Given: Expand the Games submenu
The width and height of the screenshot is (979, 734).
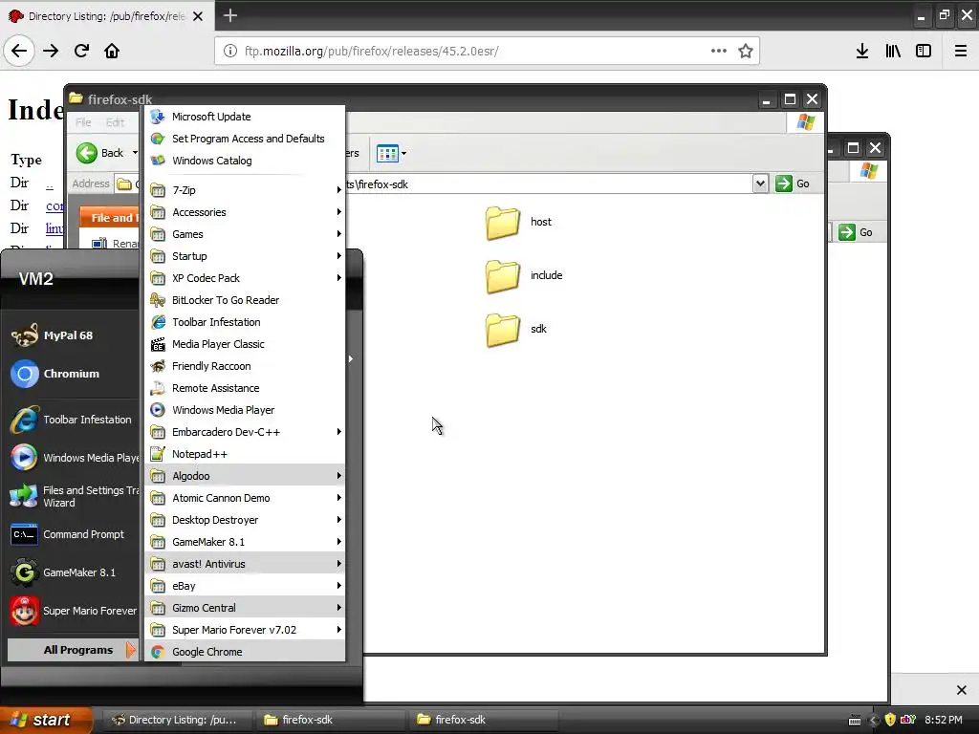Looking at the screenshot, I should tap(245, 234).
